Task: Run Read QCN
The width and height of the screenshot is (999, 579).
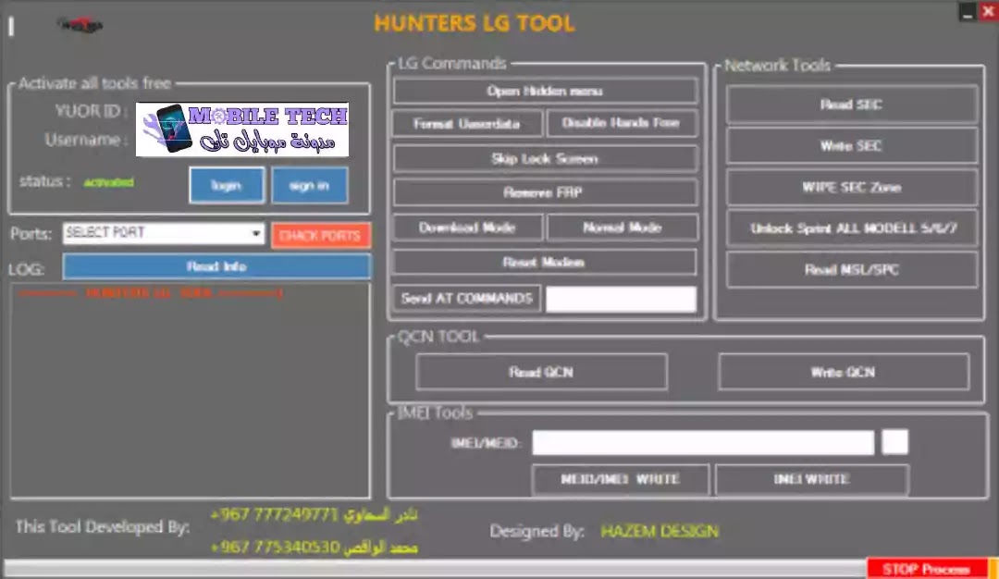Action: 542,372
